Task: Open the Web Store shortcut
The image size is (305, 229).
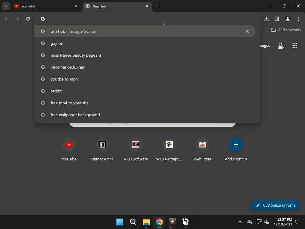Action: (203, 150)
